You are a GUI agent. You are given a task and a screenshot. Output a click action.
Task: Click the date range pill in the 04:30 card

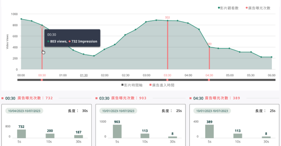pyautogui.click(x=212, y=111)
